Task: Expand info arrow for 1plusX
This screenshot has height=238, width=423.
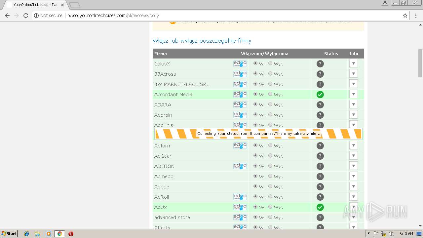Action: (x=354, y=63)
